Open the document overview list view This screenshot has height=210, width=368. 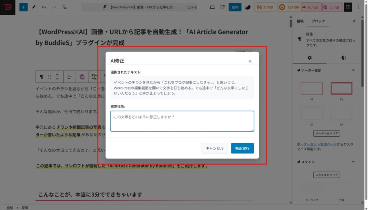click(64, 7)
